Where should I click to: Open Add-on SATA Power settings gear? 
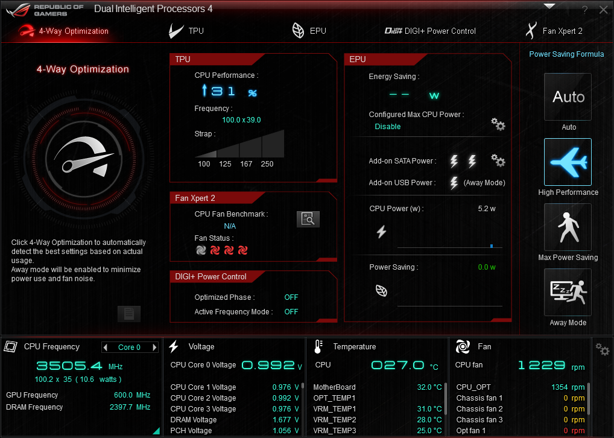tap(498, 160)
